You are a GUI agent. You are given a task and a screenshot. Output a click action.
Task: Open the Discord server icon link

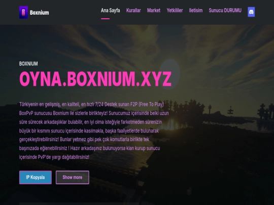coord(251,12)
